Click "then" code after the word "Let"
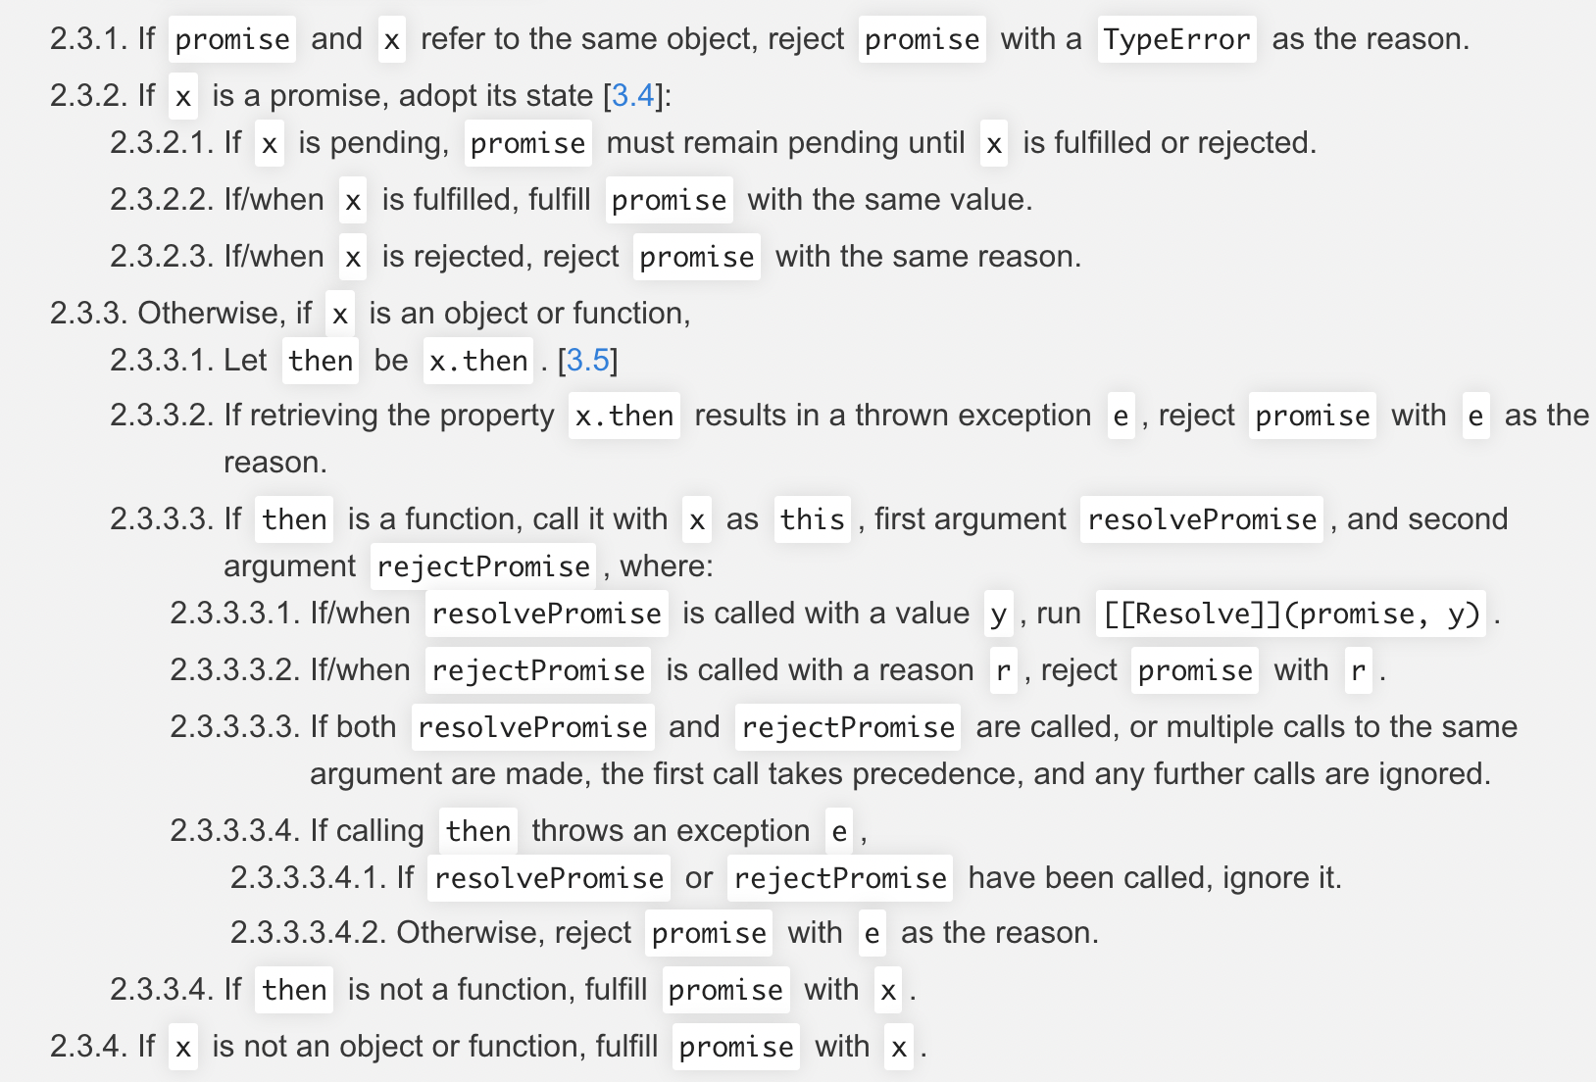 [x=321, y=361]
